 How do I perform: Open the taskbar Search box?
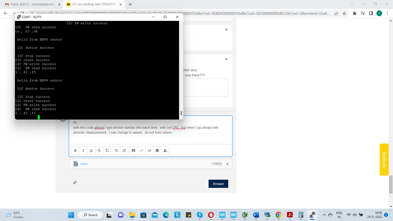(90, 215)
